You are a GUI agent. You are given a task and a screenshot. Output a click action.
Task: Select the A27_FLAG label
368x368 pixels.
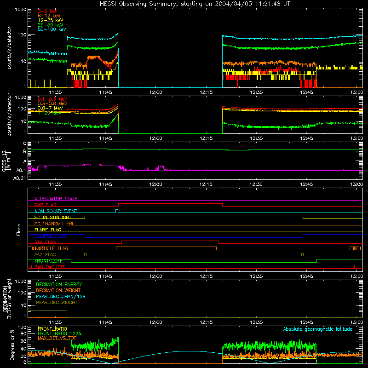[x=45, y=254]
